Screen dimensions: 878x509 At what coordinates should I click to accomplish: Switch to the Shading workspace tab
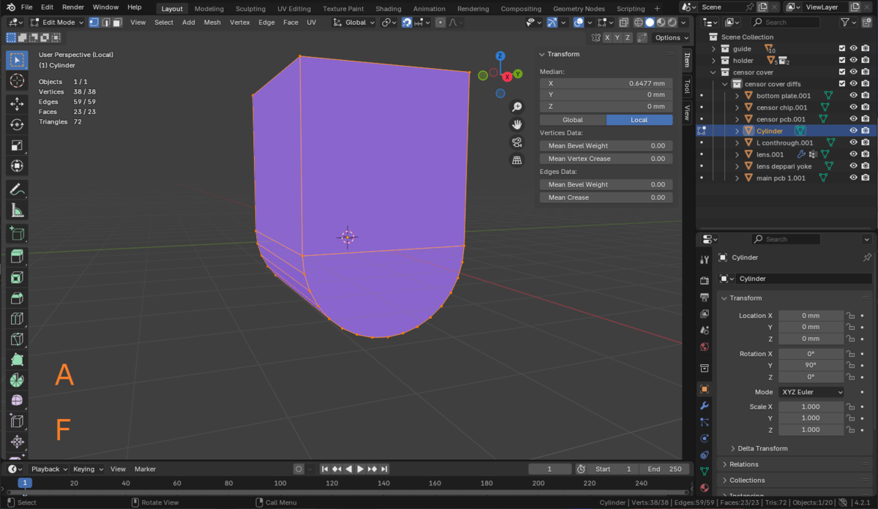tap(389, 9)
